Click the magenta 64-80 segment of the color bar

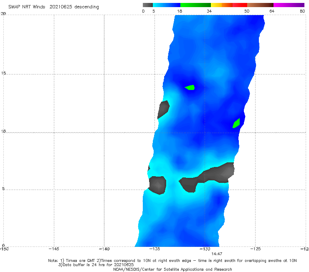point(289,5)
